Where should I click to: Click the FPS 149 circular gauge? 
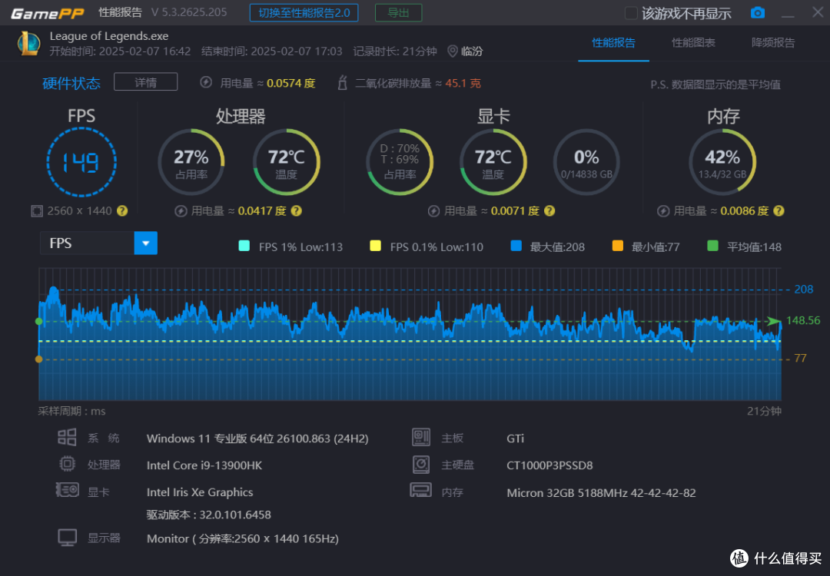point(81,162)
